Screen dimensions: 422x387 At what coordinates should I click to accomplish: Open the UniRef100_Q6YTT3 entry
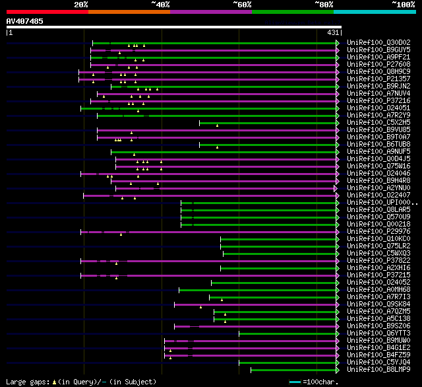[x=378, y=333]
